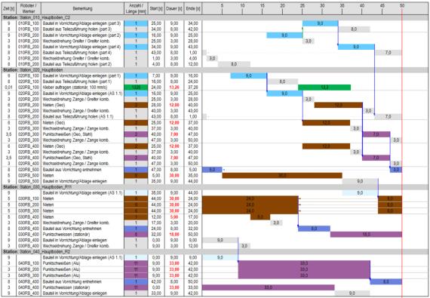Click the "Bemerkung" column header
Image resolution: width=430 pixels, height=298 pixels.
coord(82,8)
